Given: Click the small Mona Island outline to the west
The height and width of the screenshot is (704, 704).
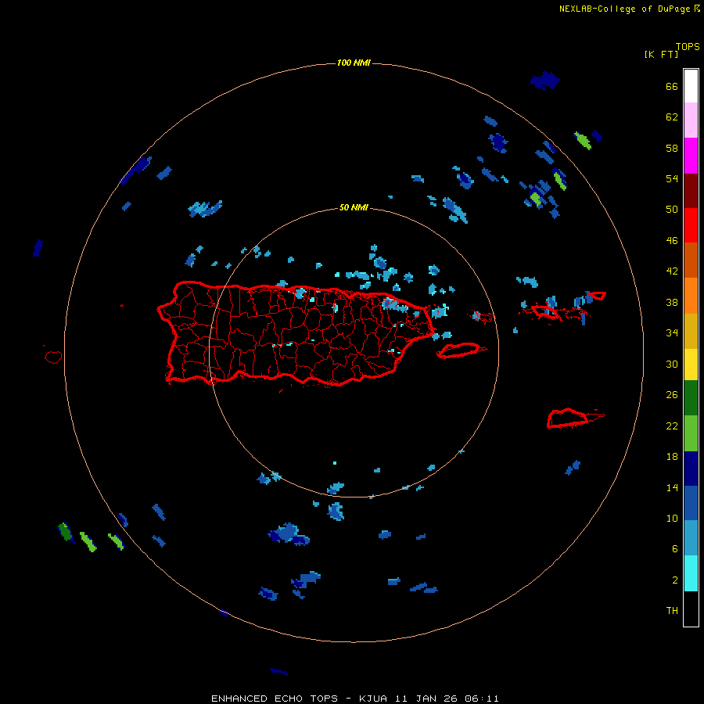Looking at the screenshot, I should 53,357.
